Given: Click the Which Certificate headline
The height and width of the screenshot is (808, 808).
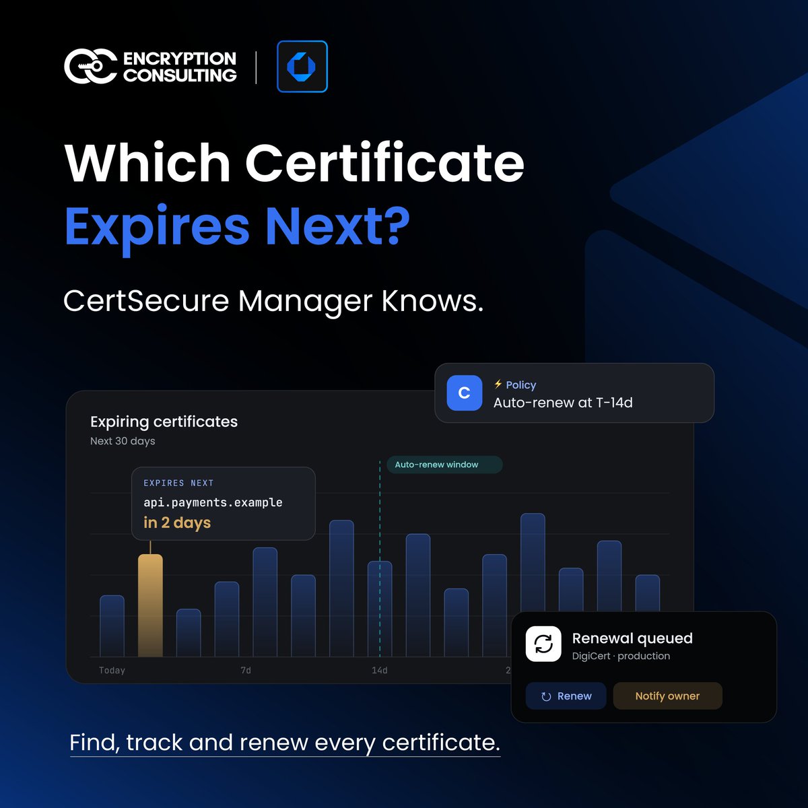Looking at the screenshot, I should [294, 163].
